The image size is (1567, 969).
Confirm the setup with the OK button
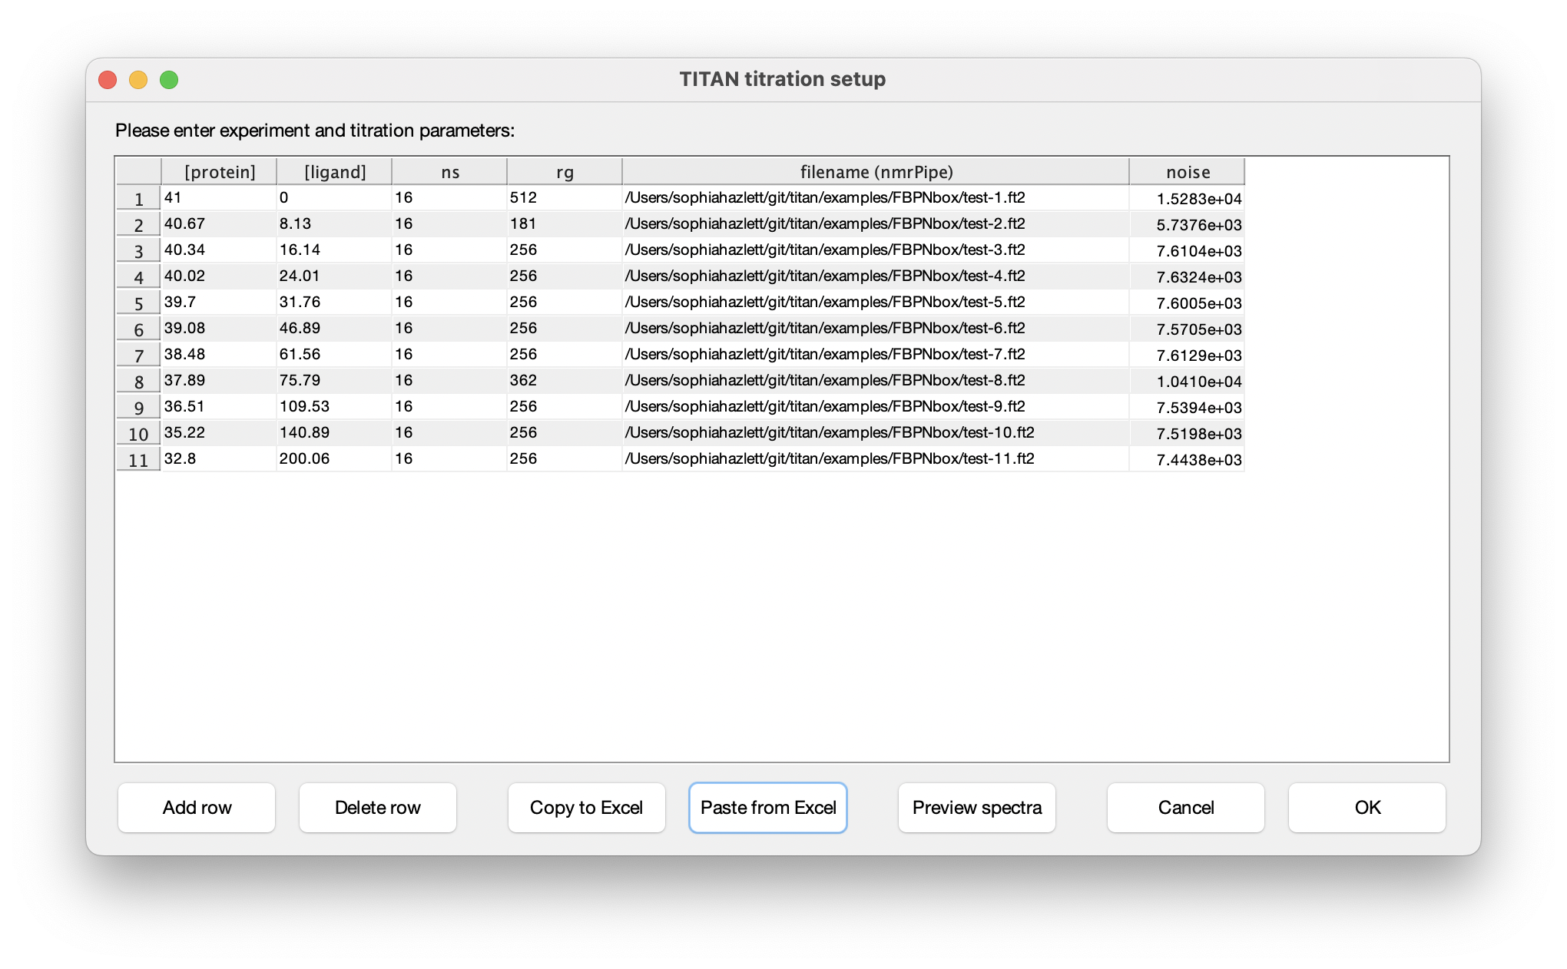1367,807
